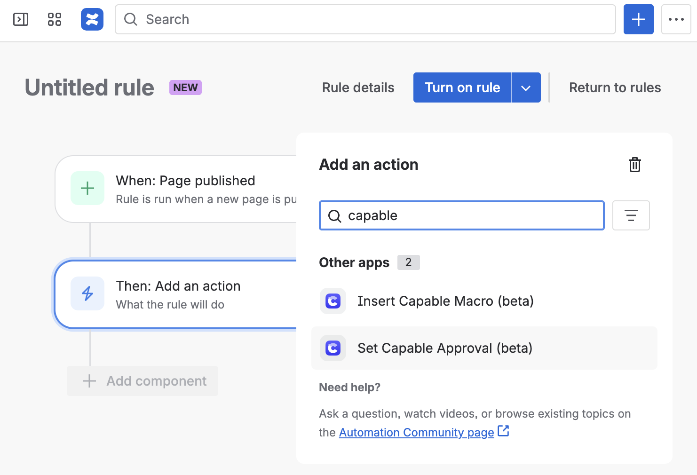Open Rule details
The image size is (697, 475).
click(x=358, y=87)
